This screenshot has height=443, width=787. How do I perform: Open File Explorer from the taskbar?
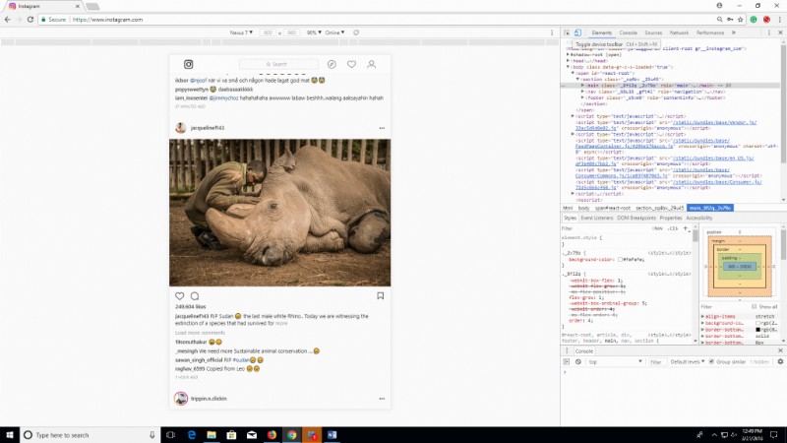(212, 435)
